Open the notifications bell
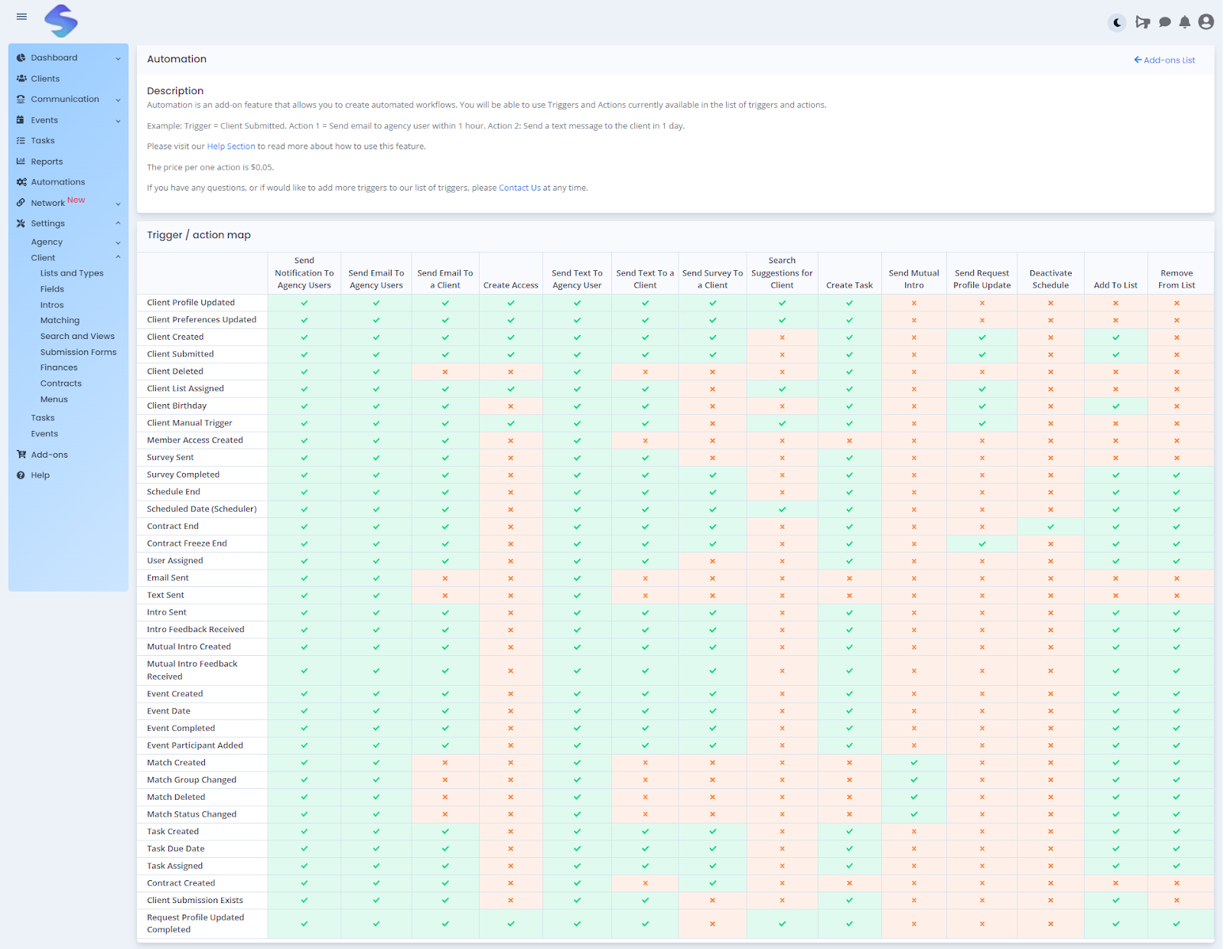The width and height of the screenshot is (1224, 949). [x=1185, y=22]
